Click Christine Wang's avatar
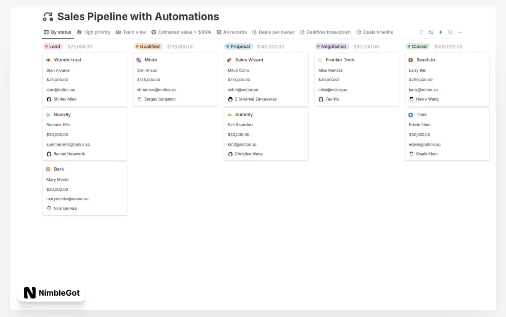This screenshot has height=317, width=506. [x=230, y=154]
